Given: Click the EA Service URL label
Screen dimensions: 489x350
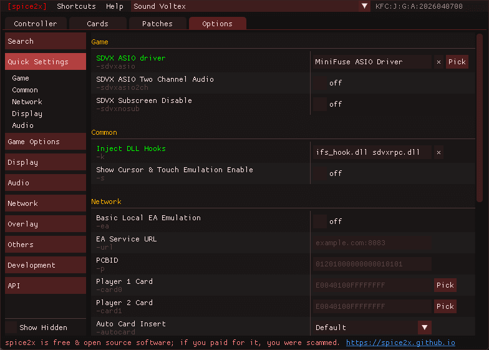Looking at the screenshot, I should pyautogui.click(x=126, y=239).
